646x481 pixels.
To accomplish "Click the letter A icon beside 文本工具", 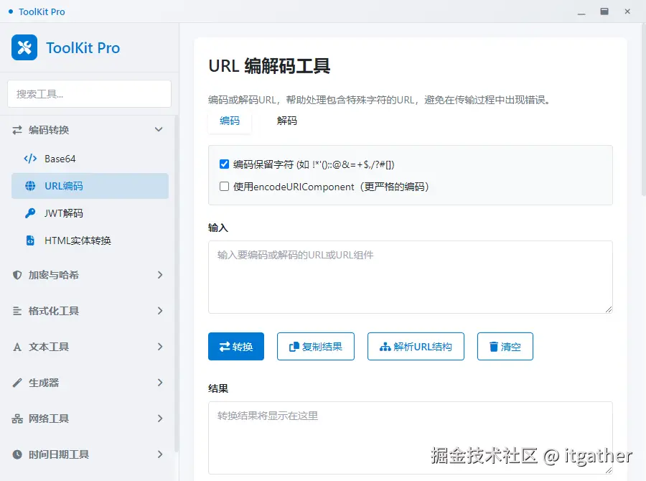I will (17, 347).
